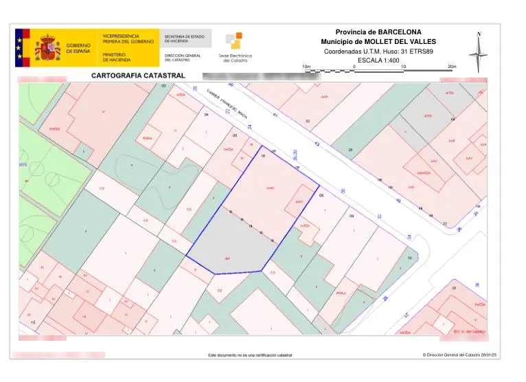The image size is (526, 382).
Task: Click the grey Secretaría de Estado de Hacienda box
Action: [185, 38]
